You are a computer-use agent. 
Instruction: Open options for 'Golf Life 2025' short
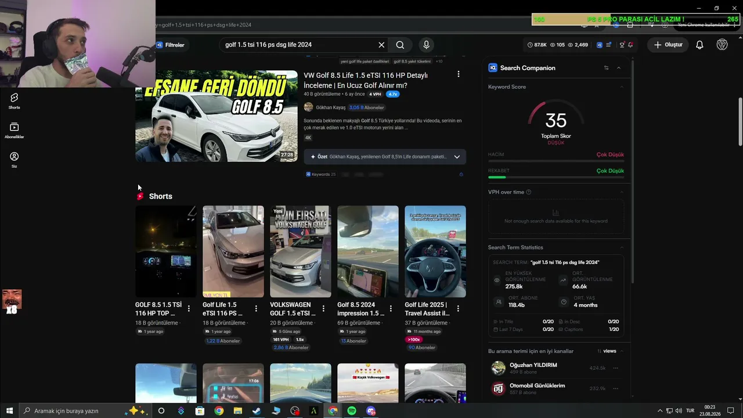click(458, 309)
